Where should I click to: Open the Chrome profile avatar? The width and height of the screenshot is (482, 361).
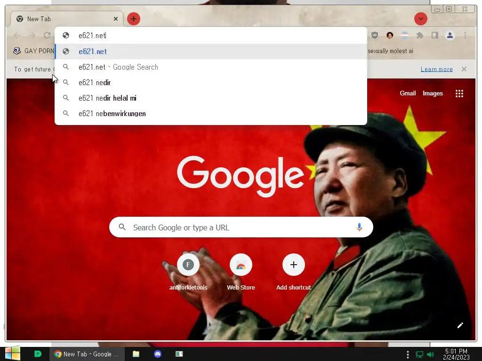[x=450, y=35]
